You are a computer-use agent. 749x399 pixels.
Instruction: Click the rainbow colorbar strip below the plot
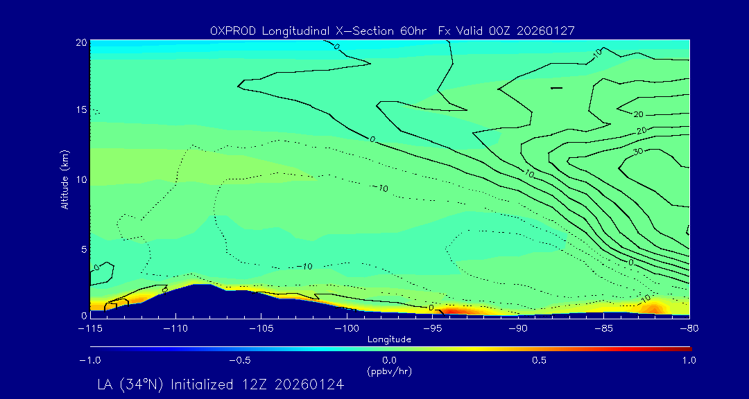pyautogui.click(x=390, y=349)
